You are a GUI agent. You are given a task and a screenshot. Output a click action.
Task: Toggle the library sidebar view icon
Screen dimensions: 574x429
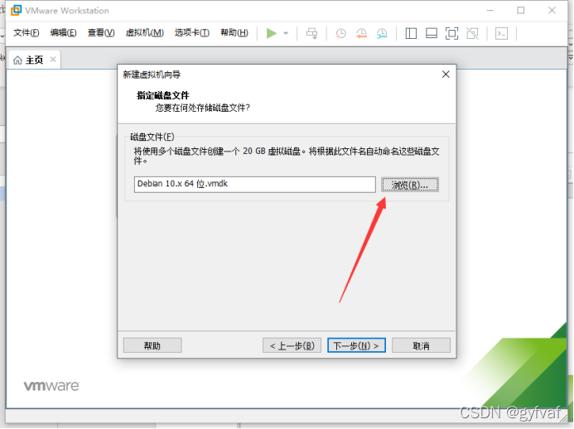[411, 34]
